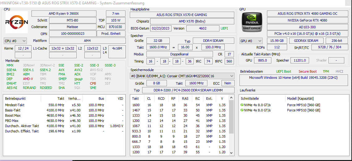Select the tRFC 560 field
This screenshot has height=161, width=352.
pyautogui.click(x=229, y=61)
